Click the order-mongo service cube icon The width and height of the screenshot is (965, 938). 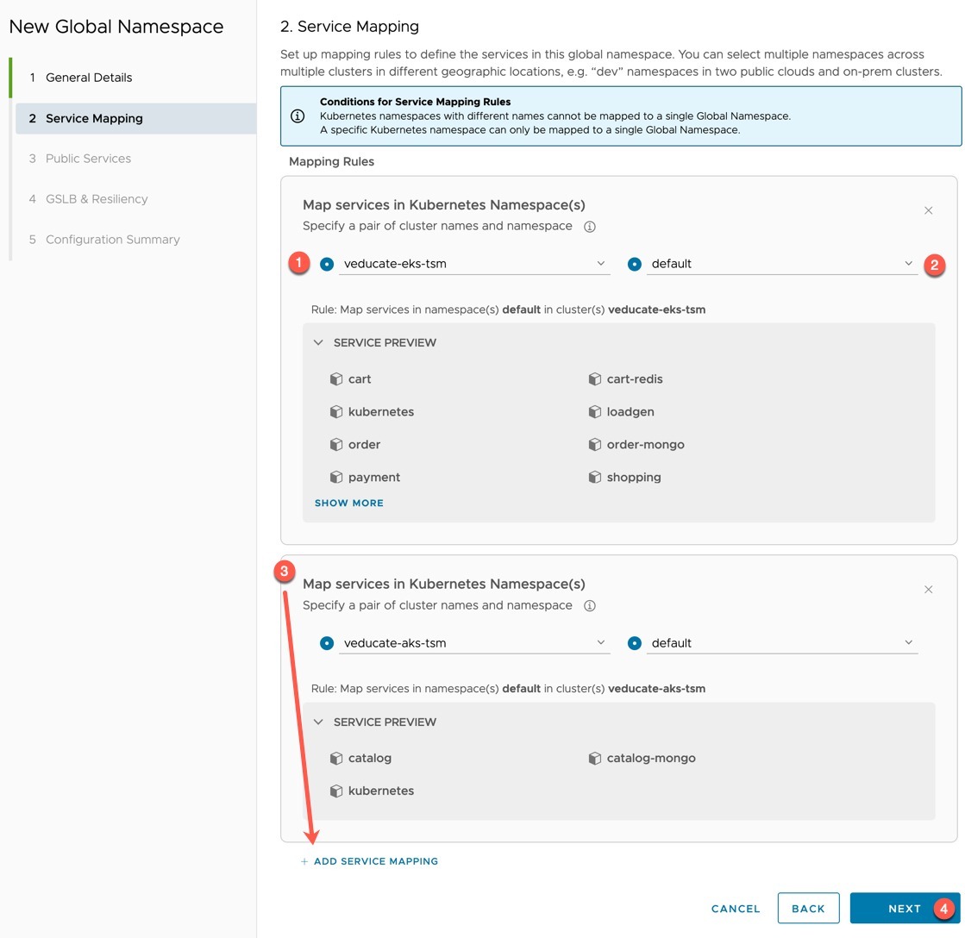[x=594, y=444]
